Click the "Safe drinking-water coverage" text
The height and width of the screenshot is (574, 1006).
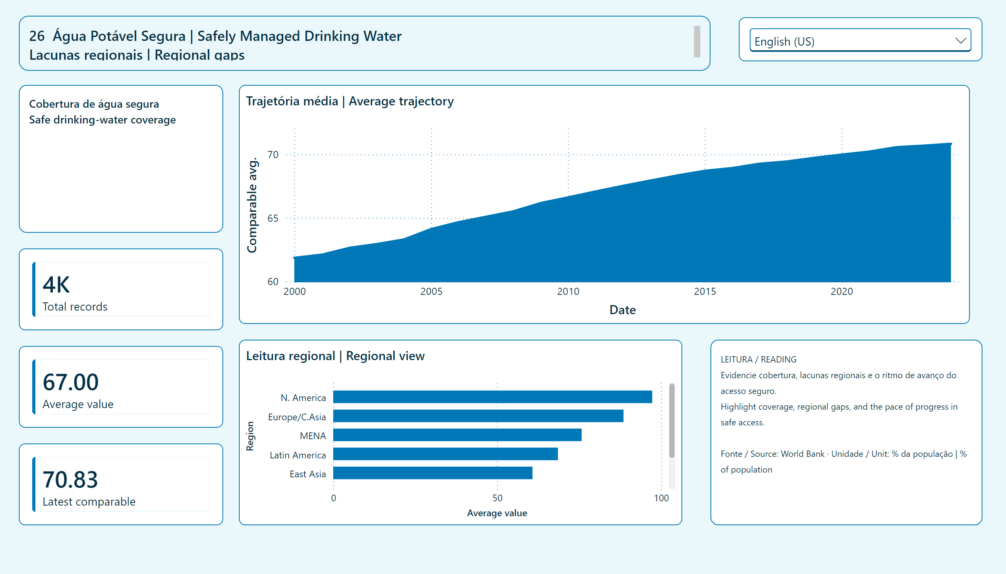click(x=103, y=120)
